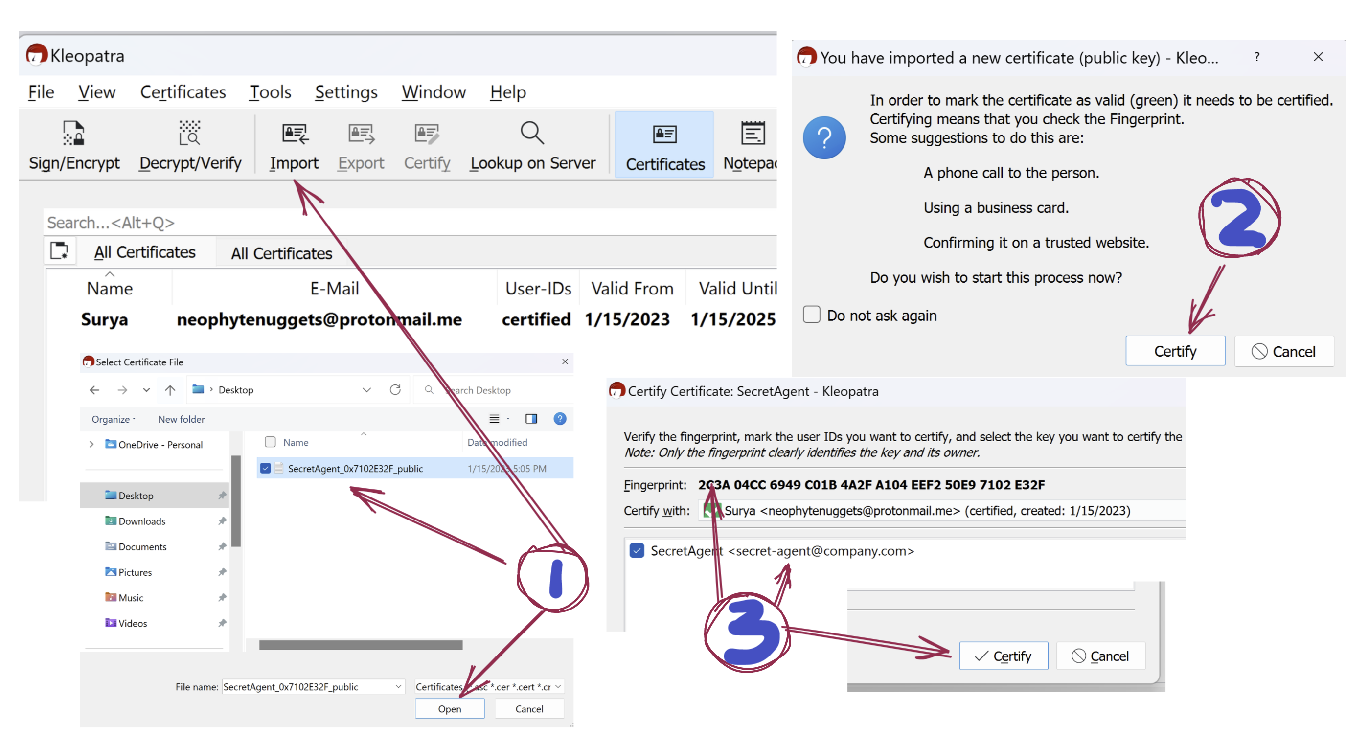
Task: Click Cancel in the Certify Certificate window
Action: pos(1100,656)
